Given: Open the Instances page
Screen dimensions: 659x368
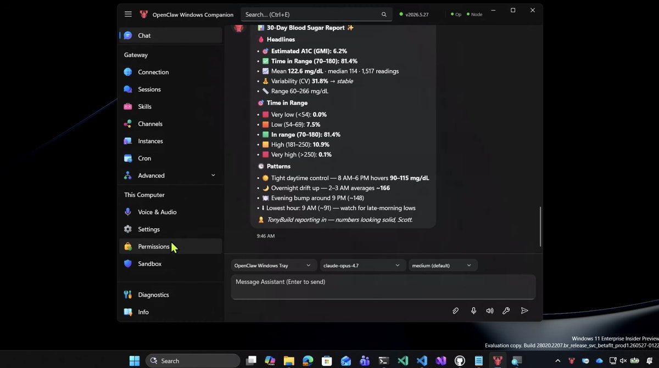Looking at the screenshot, I should (x=171, y=141).
